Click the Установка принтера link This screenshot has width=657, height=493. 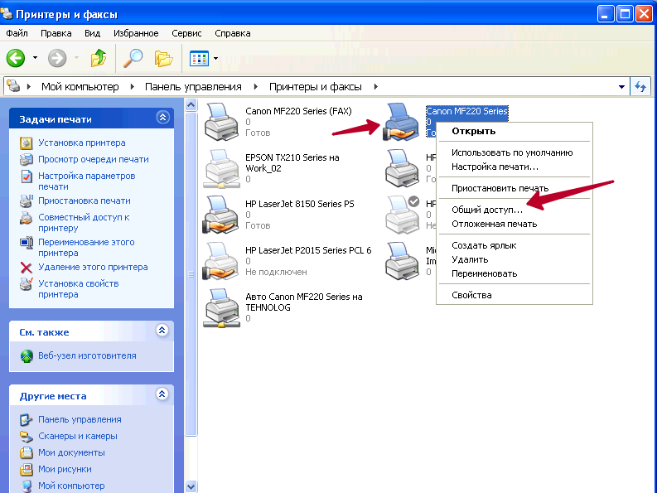[x=81, y=143]
